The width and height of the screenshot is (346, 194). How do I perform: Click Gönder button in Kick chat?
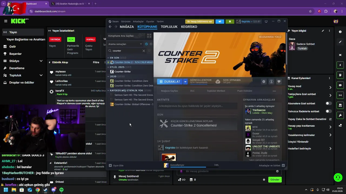pos(275,180)
